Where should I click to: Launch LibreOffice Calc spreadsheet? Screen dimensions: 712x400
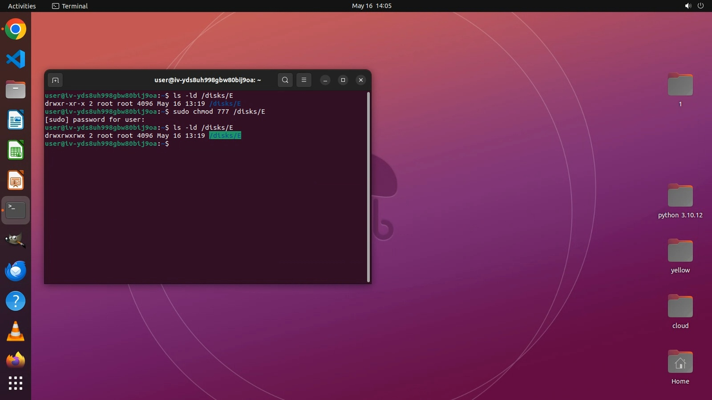click(x=16, y=150)
